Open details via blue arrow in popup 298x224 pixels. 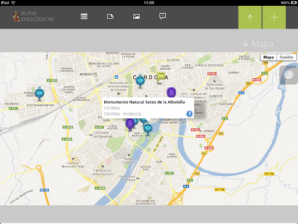pos(189,114)
